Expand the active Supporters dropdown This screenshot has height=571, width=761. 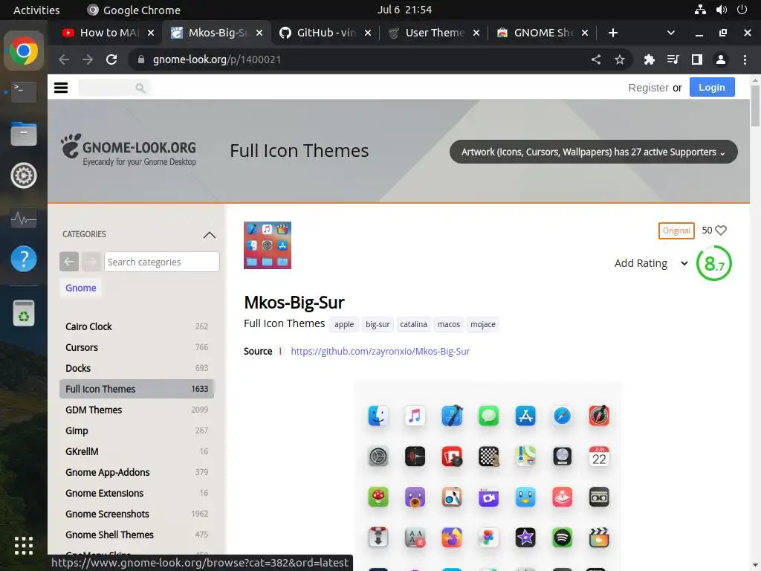tap(593, 152)
